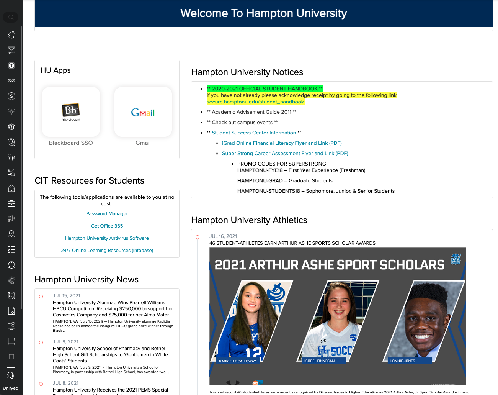Click the keyhole password icon in sidebar
The width and height of the screenshot is (498, 395).
[11, 66]
